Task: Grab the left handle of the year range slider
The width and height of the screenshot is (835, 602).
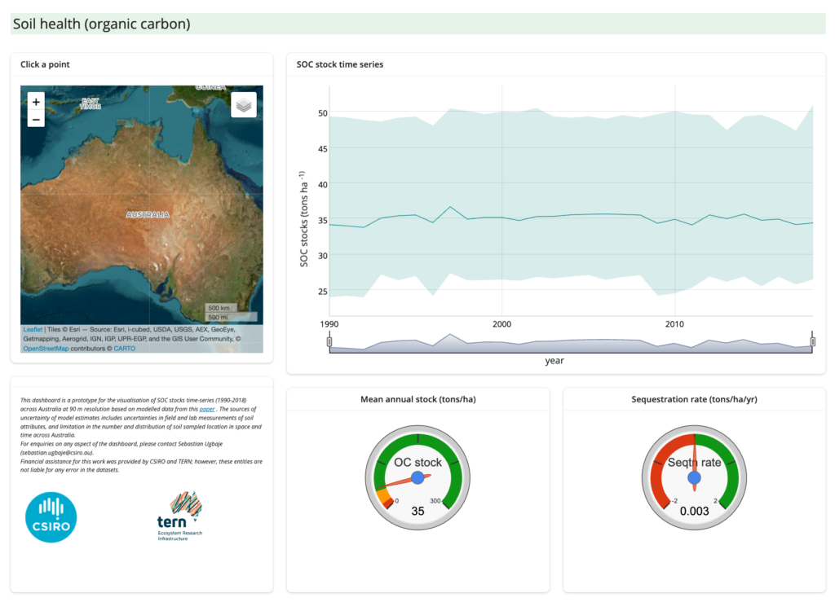Action: pyautogui.click(x=329, y=342)
